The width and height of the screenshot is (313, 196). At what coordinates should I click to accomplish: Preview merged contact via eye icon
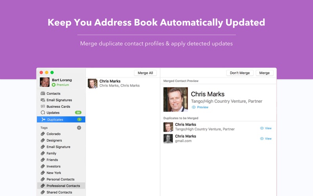pyautogui.click(x=194, y=107)
